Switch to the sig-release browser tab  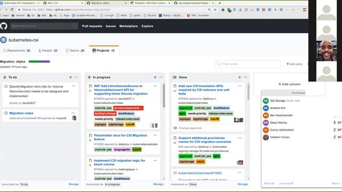[194, 3]
